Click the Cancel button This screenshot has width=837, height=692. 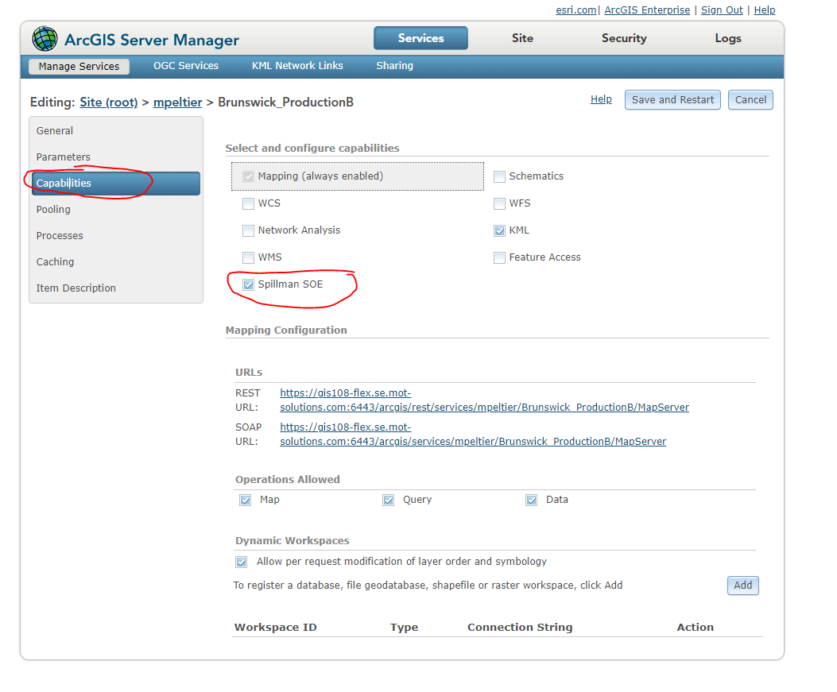click(x=750, y=100)
